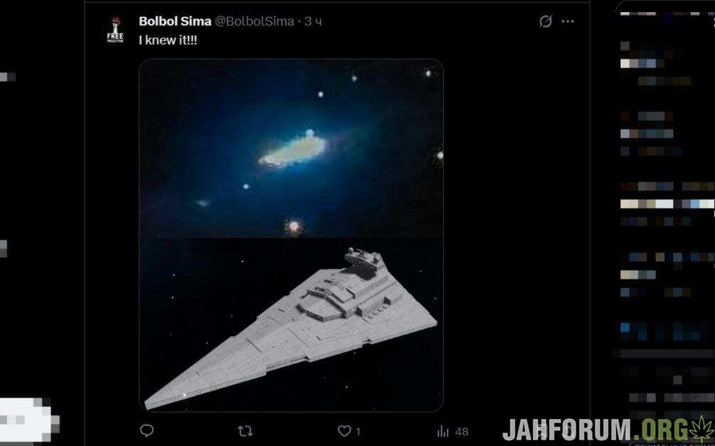Open the Free Palestine profile avatar
The image size is (715, 446).
[x=115, y=30]
